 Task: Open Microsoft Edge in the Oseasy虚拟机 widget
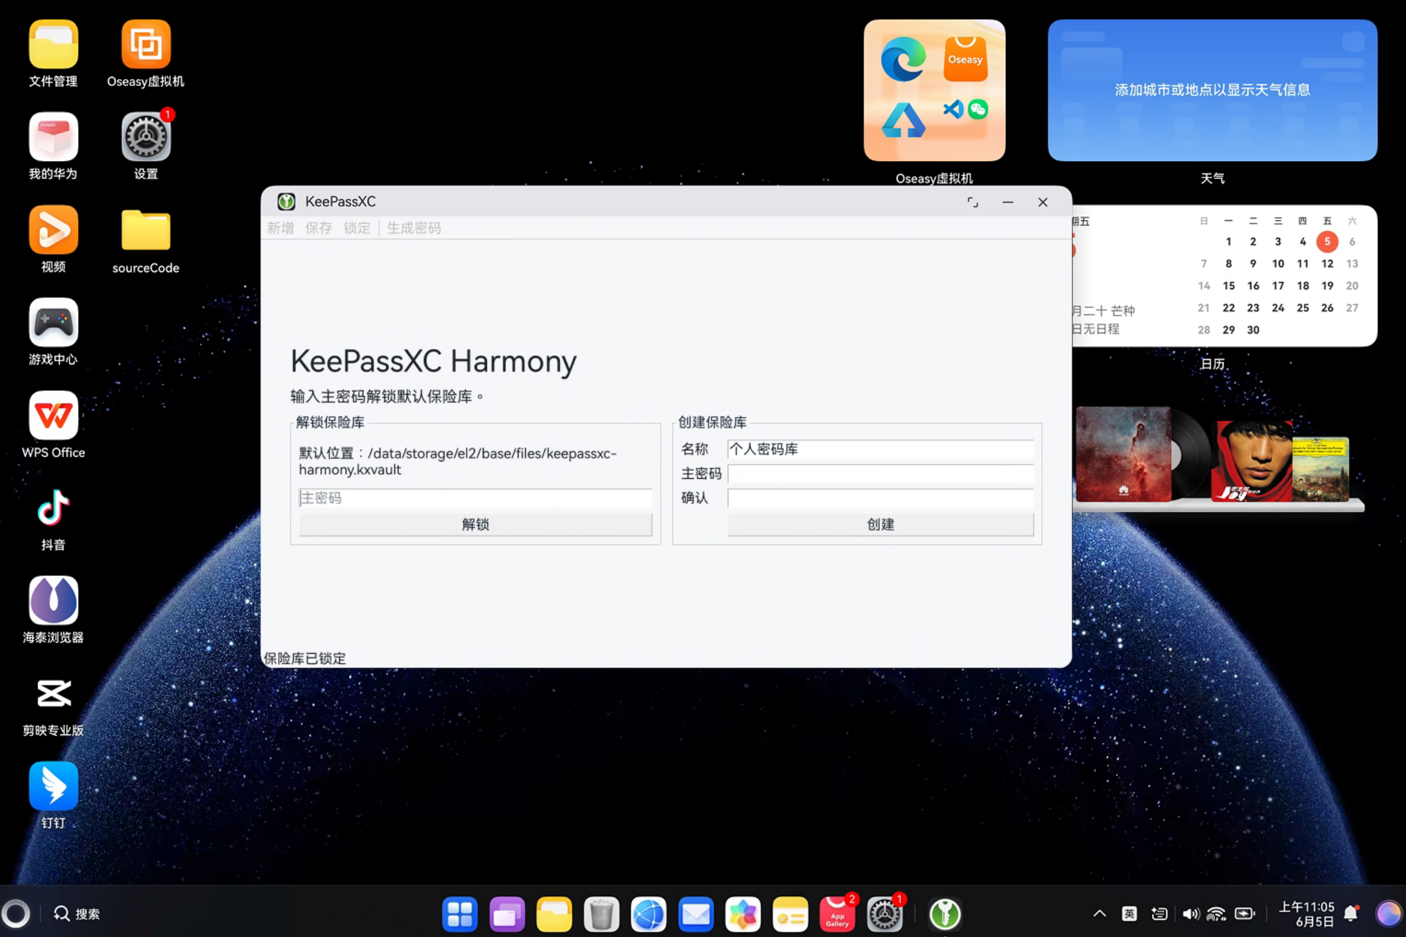[x=903, y=59]
